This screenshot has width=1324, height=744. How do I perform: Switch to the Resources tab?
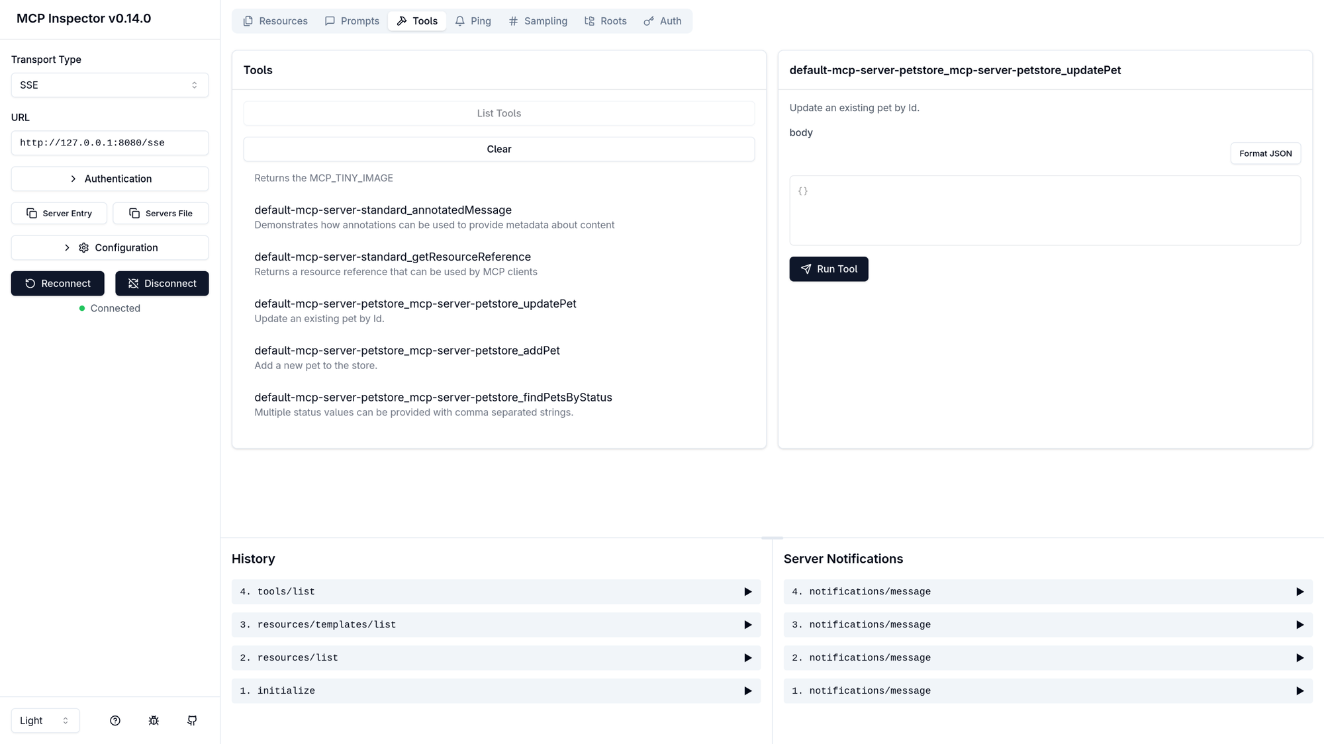[x=275, y=21]
